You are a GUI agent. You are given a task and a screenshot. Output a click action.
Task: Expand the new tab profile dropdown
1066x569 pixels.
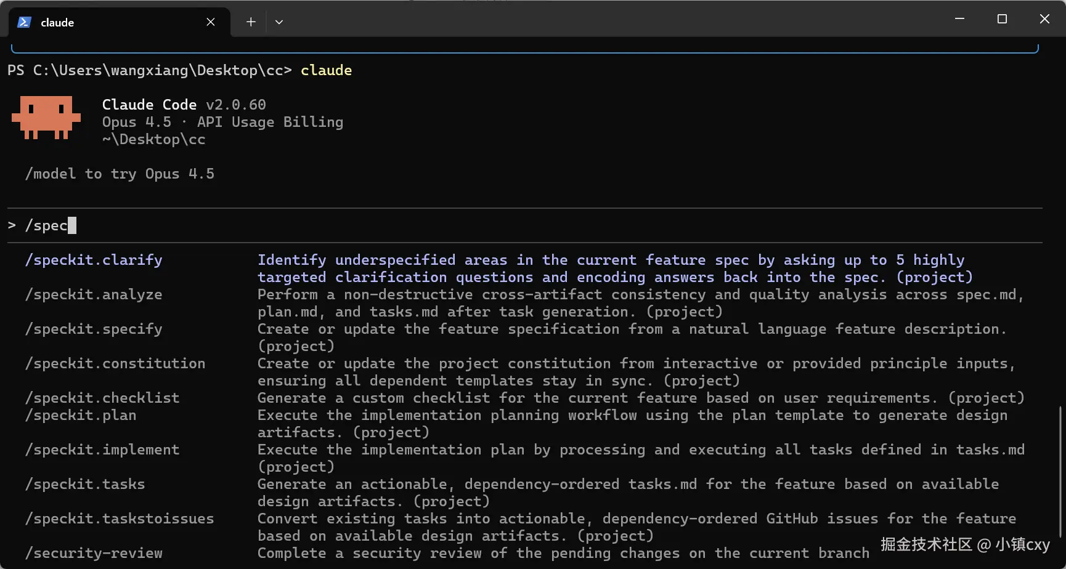click(x=279, y=22)
